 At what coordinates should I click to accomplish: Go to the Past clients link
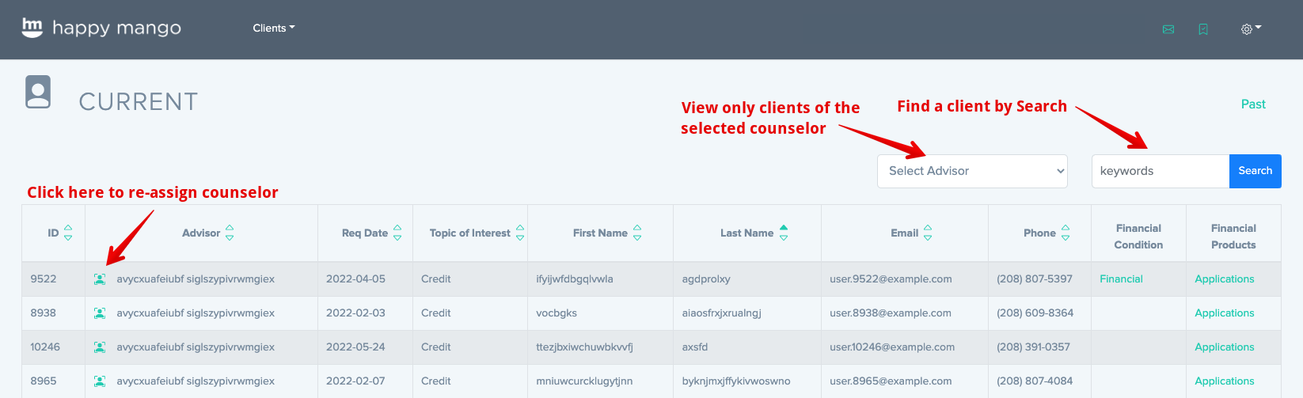pyautogui.click(x=1253, y=104)
